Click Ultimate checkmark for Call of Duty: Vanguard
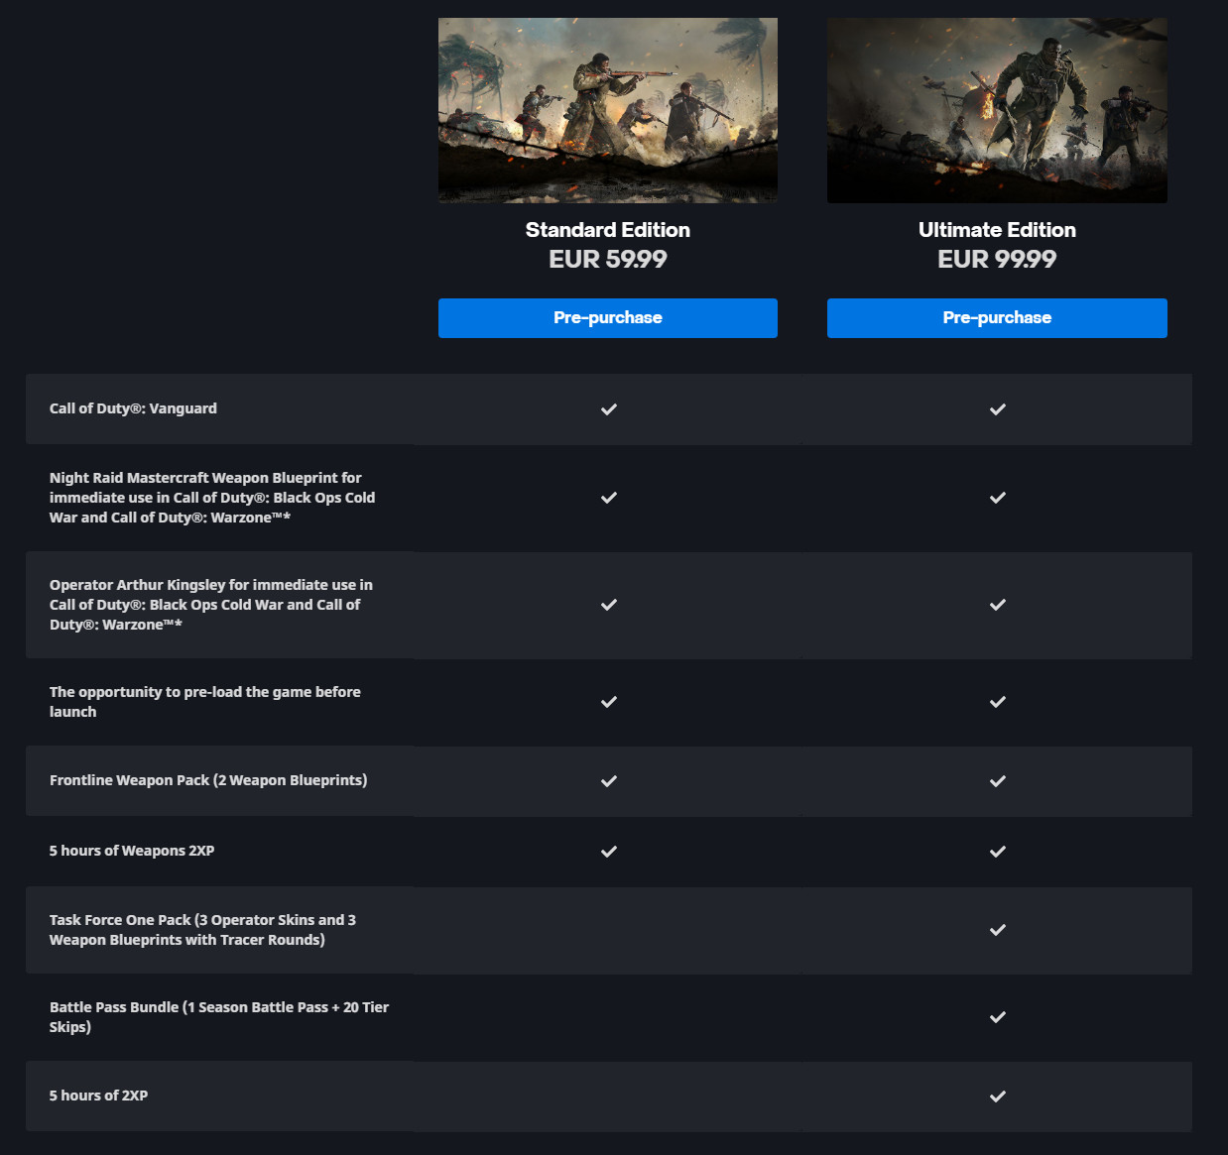The height and width of the screenshot is (1155, 1228). 998,409
